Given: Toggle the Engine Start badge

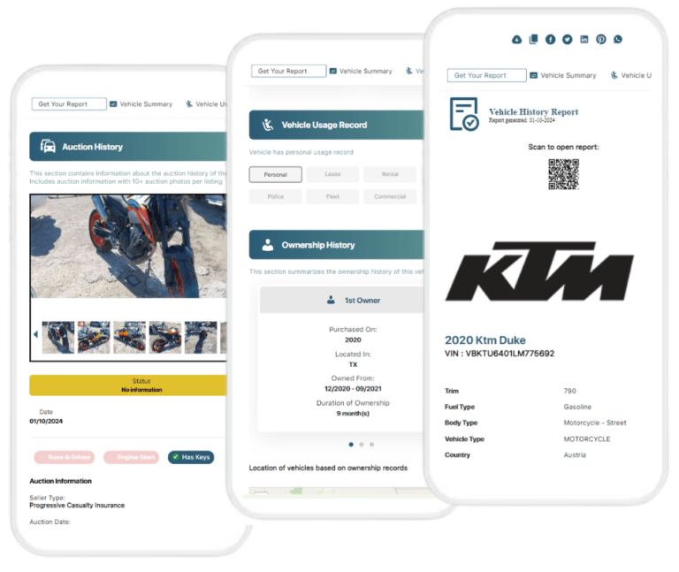Looking at the screenshot, I should [131, 457].
